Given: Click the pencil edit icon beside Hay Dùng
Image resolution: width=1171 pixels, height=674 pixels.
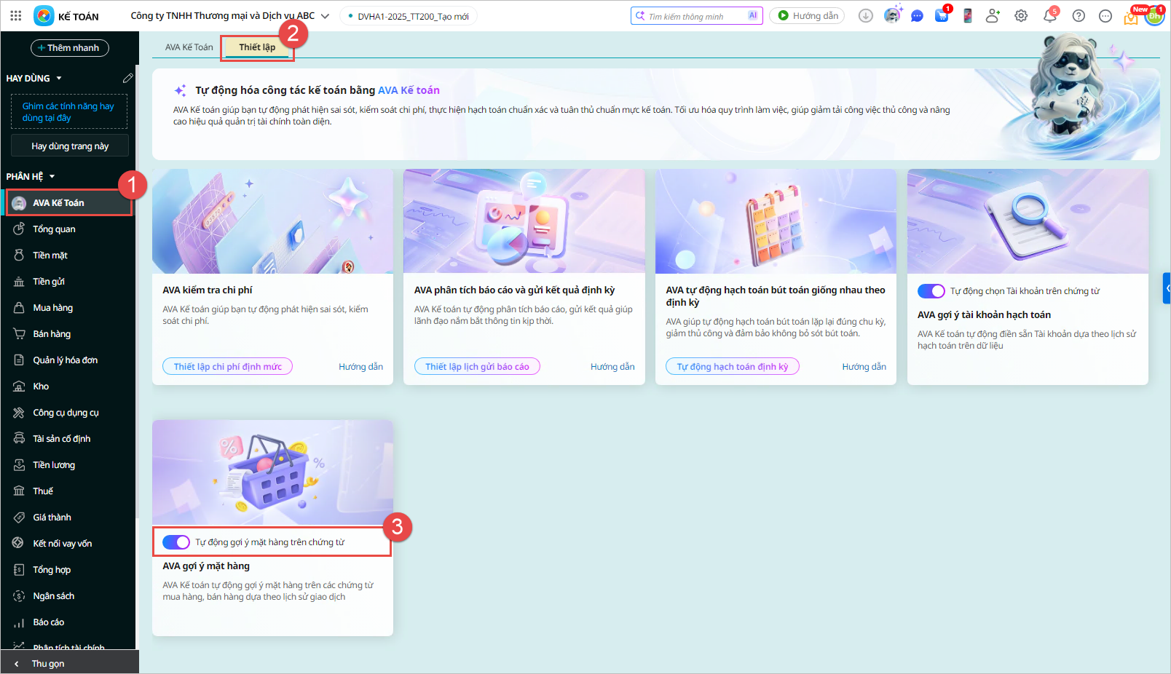Looking at the screenshot, I should pyautogui.click(x=128, y=78).
